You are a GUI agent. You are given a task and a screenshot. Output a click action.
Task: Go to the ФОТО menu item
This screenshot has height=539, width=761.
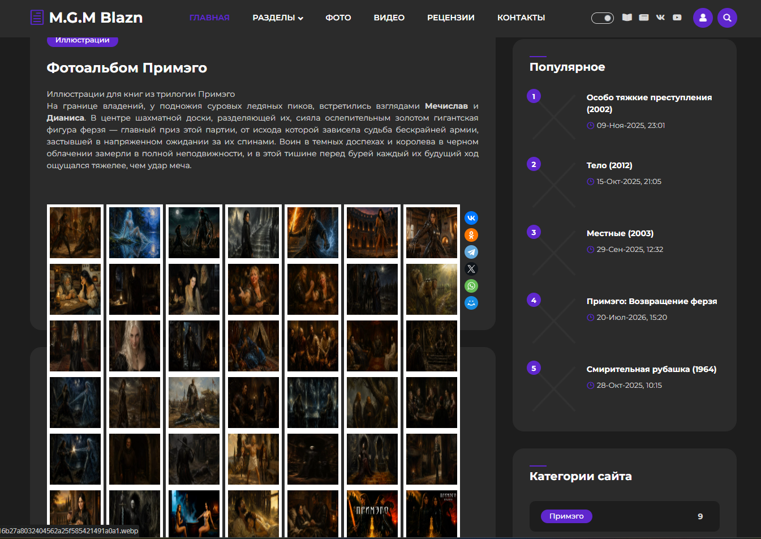(338, 18)
